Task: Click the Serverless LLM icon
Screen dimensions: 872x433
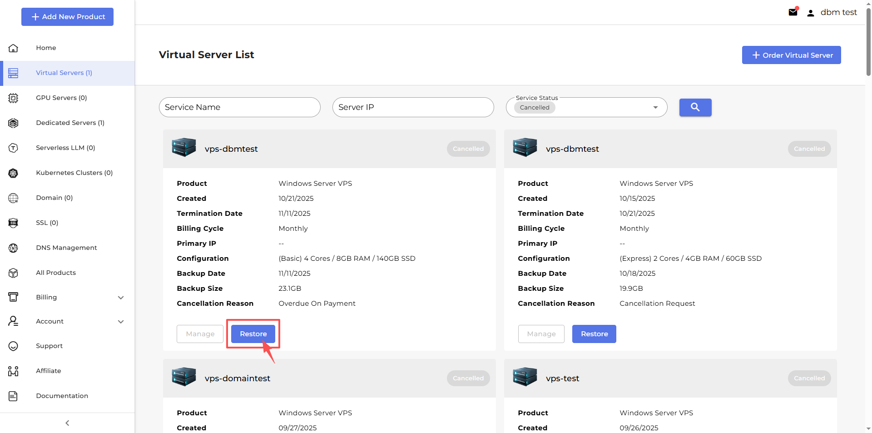Action: [13, 148]
